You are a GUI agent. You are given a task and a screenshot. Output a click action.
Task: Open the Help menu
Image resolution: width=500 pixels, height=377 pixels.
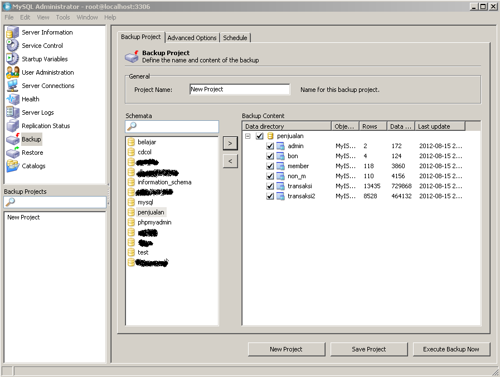(110, 17)
